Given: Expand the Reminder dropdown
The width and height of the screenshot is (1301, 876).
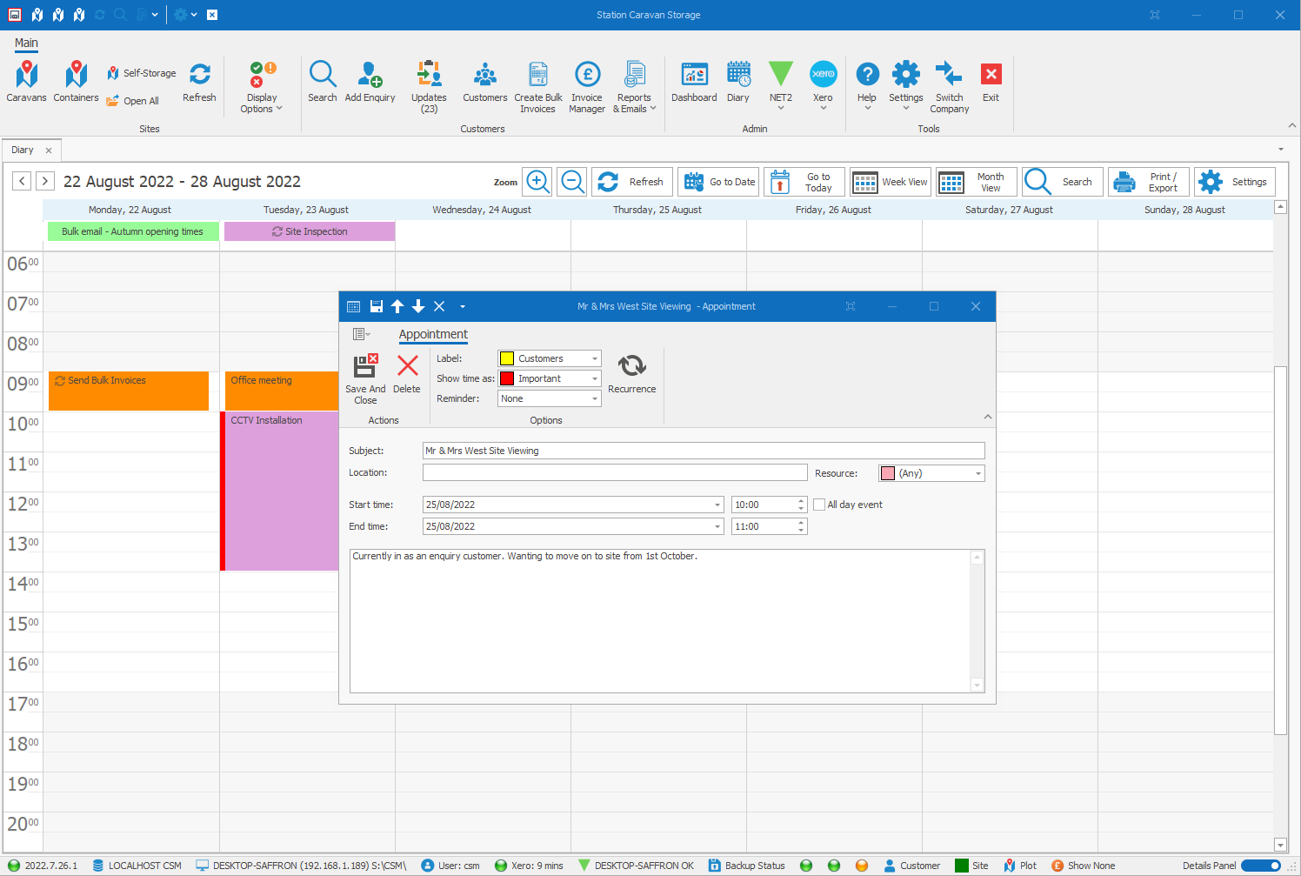Looking at the screenshot, I should 595,398.
